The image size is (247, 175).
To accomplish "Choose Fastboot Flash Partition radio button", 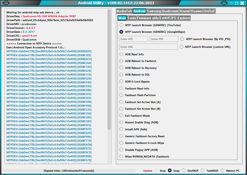I will point(121,95).
